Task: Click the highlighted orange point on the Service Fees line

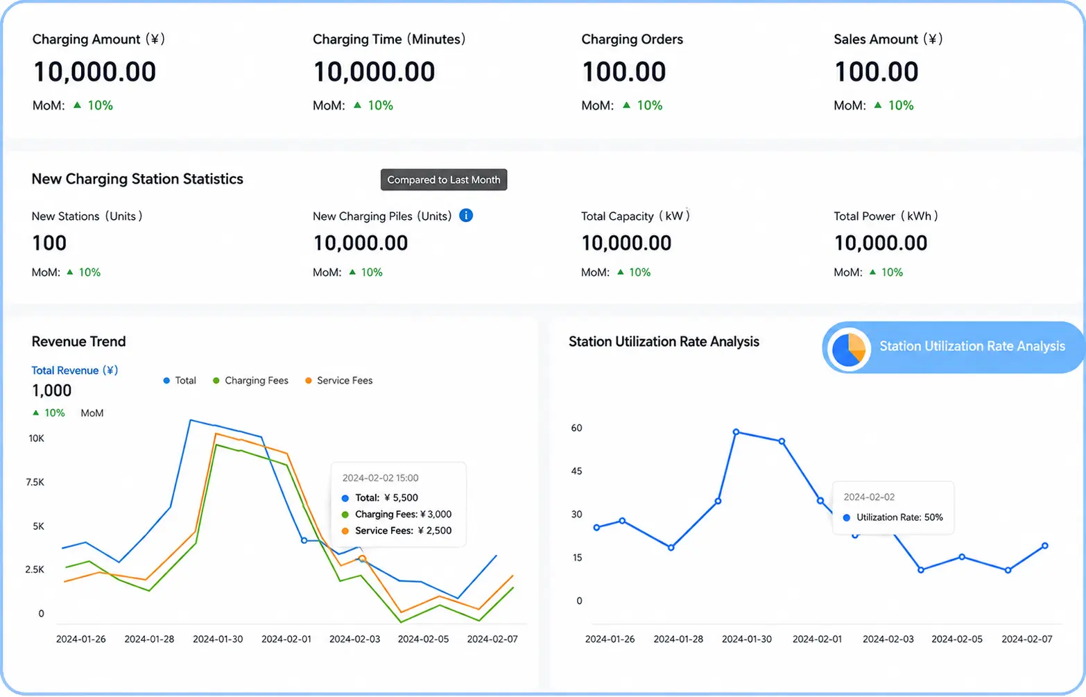Action: (x=362, y=558)
